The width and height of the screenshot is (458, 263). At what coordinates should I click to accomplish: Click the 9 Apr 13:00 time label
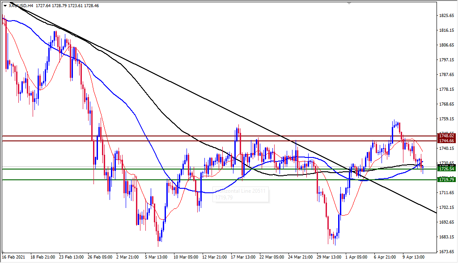click(413, 257)
